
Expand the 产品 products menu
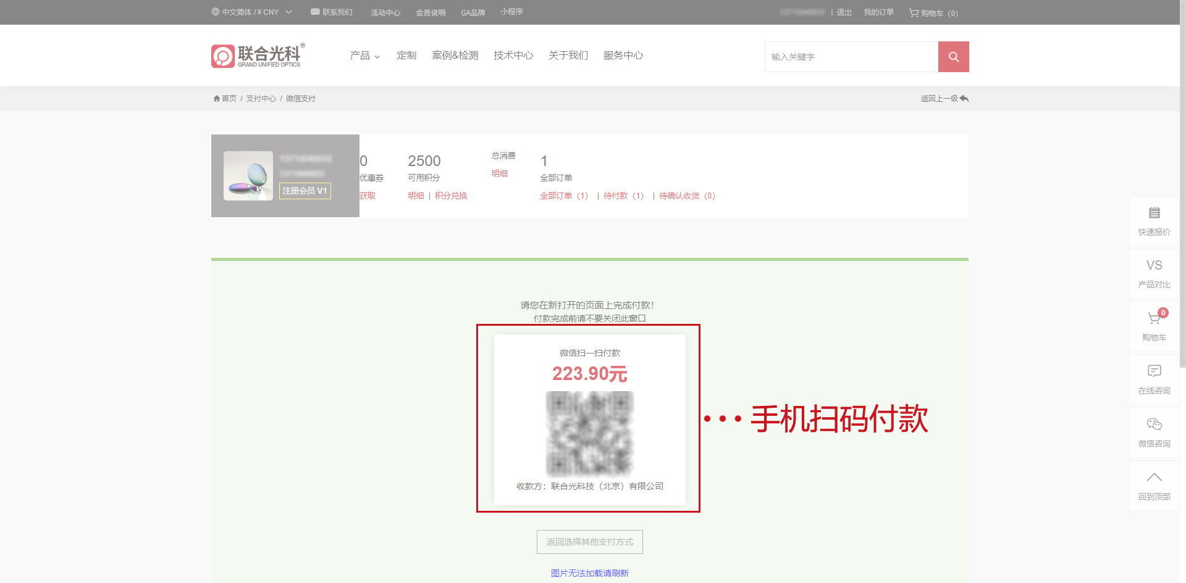click(364, 56)
